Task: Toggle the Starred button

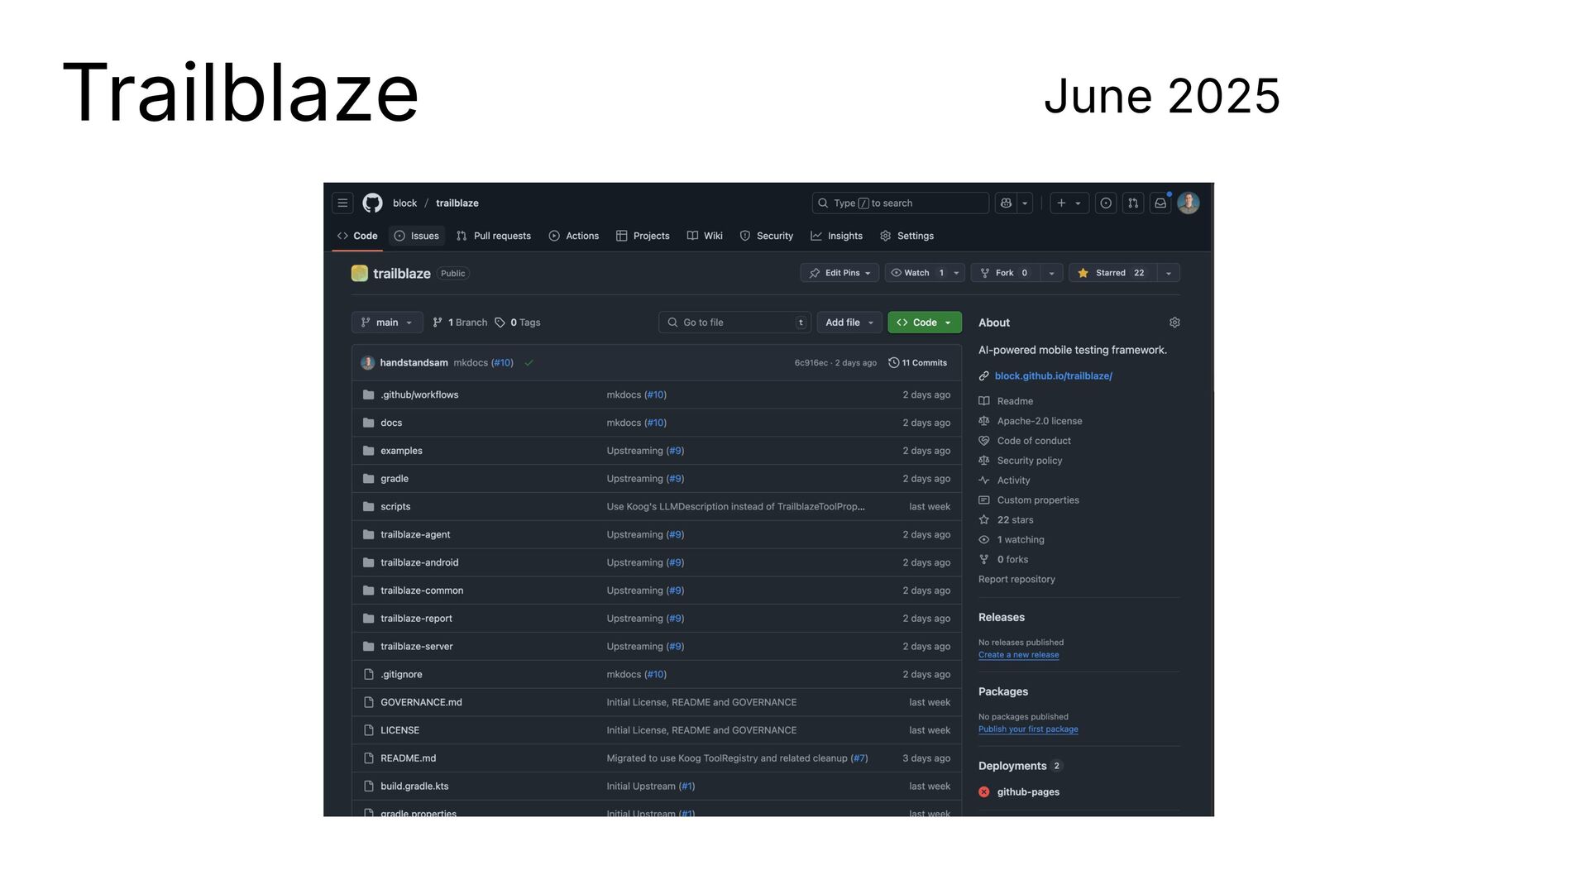Action: point(1112,273)
